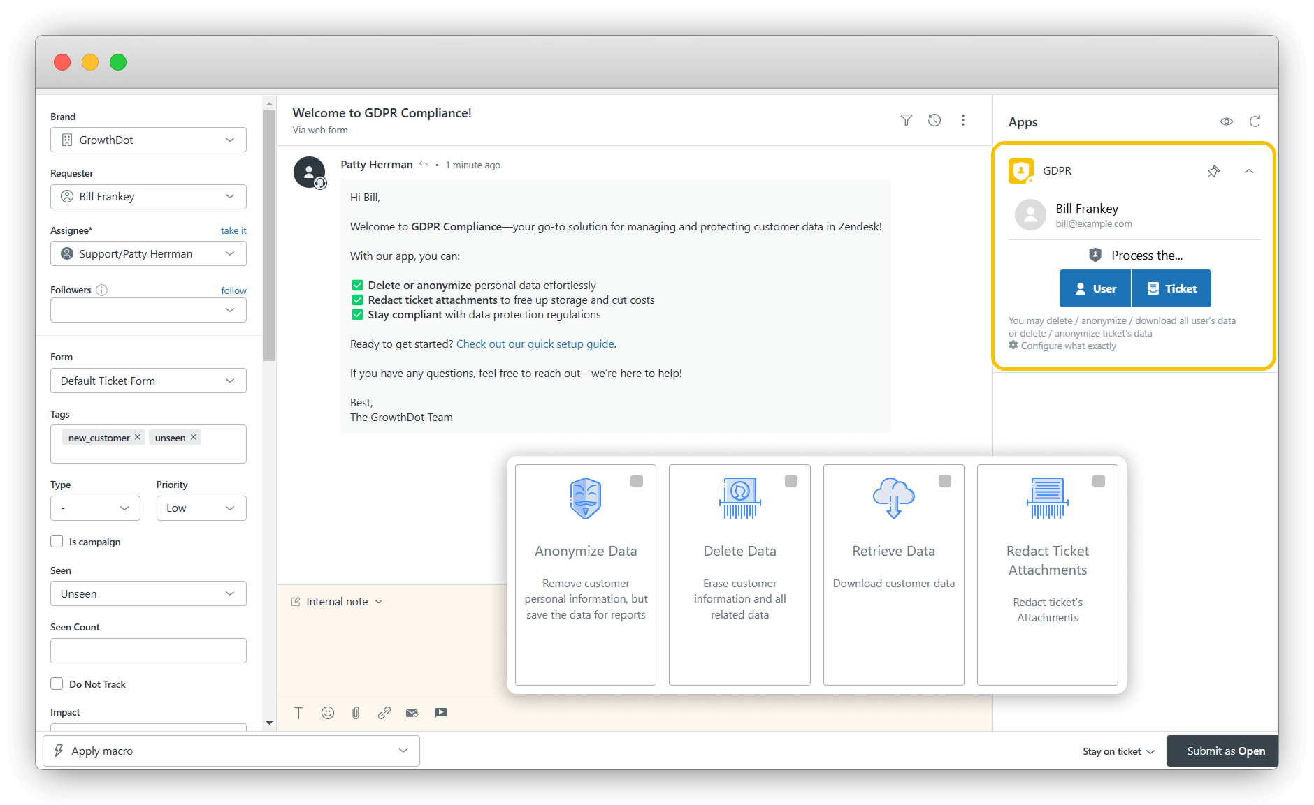Image resolution: width=1314 pixels, height=805 pixels.
Task: Click the sidebar scroll down arrow
Action: click(x=269, y=723)
